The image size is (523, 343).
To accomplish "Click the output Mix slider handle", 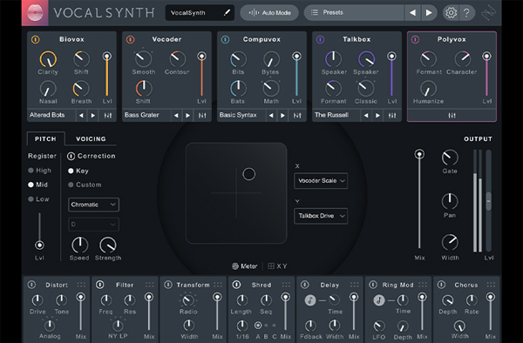I will point(419,154).
